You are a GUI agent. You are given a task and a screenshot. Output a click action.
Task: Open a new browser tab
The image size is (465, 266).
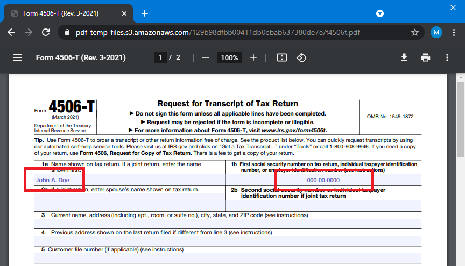point(145,13)
